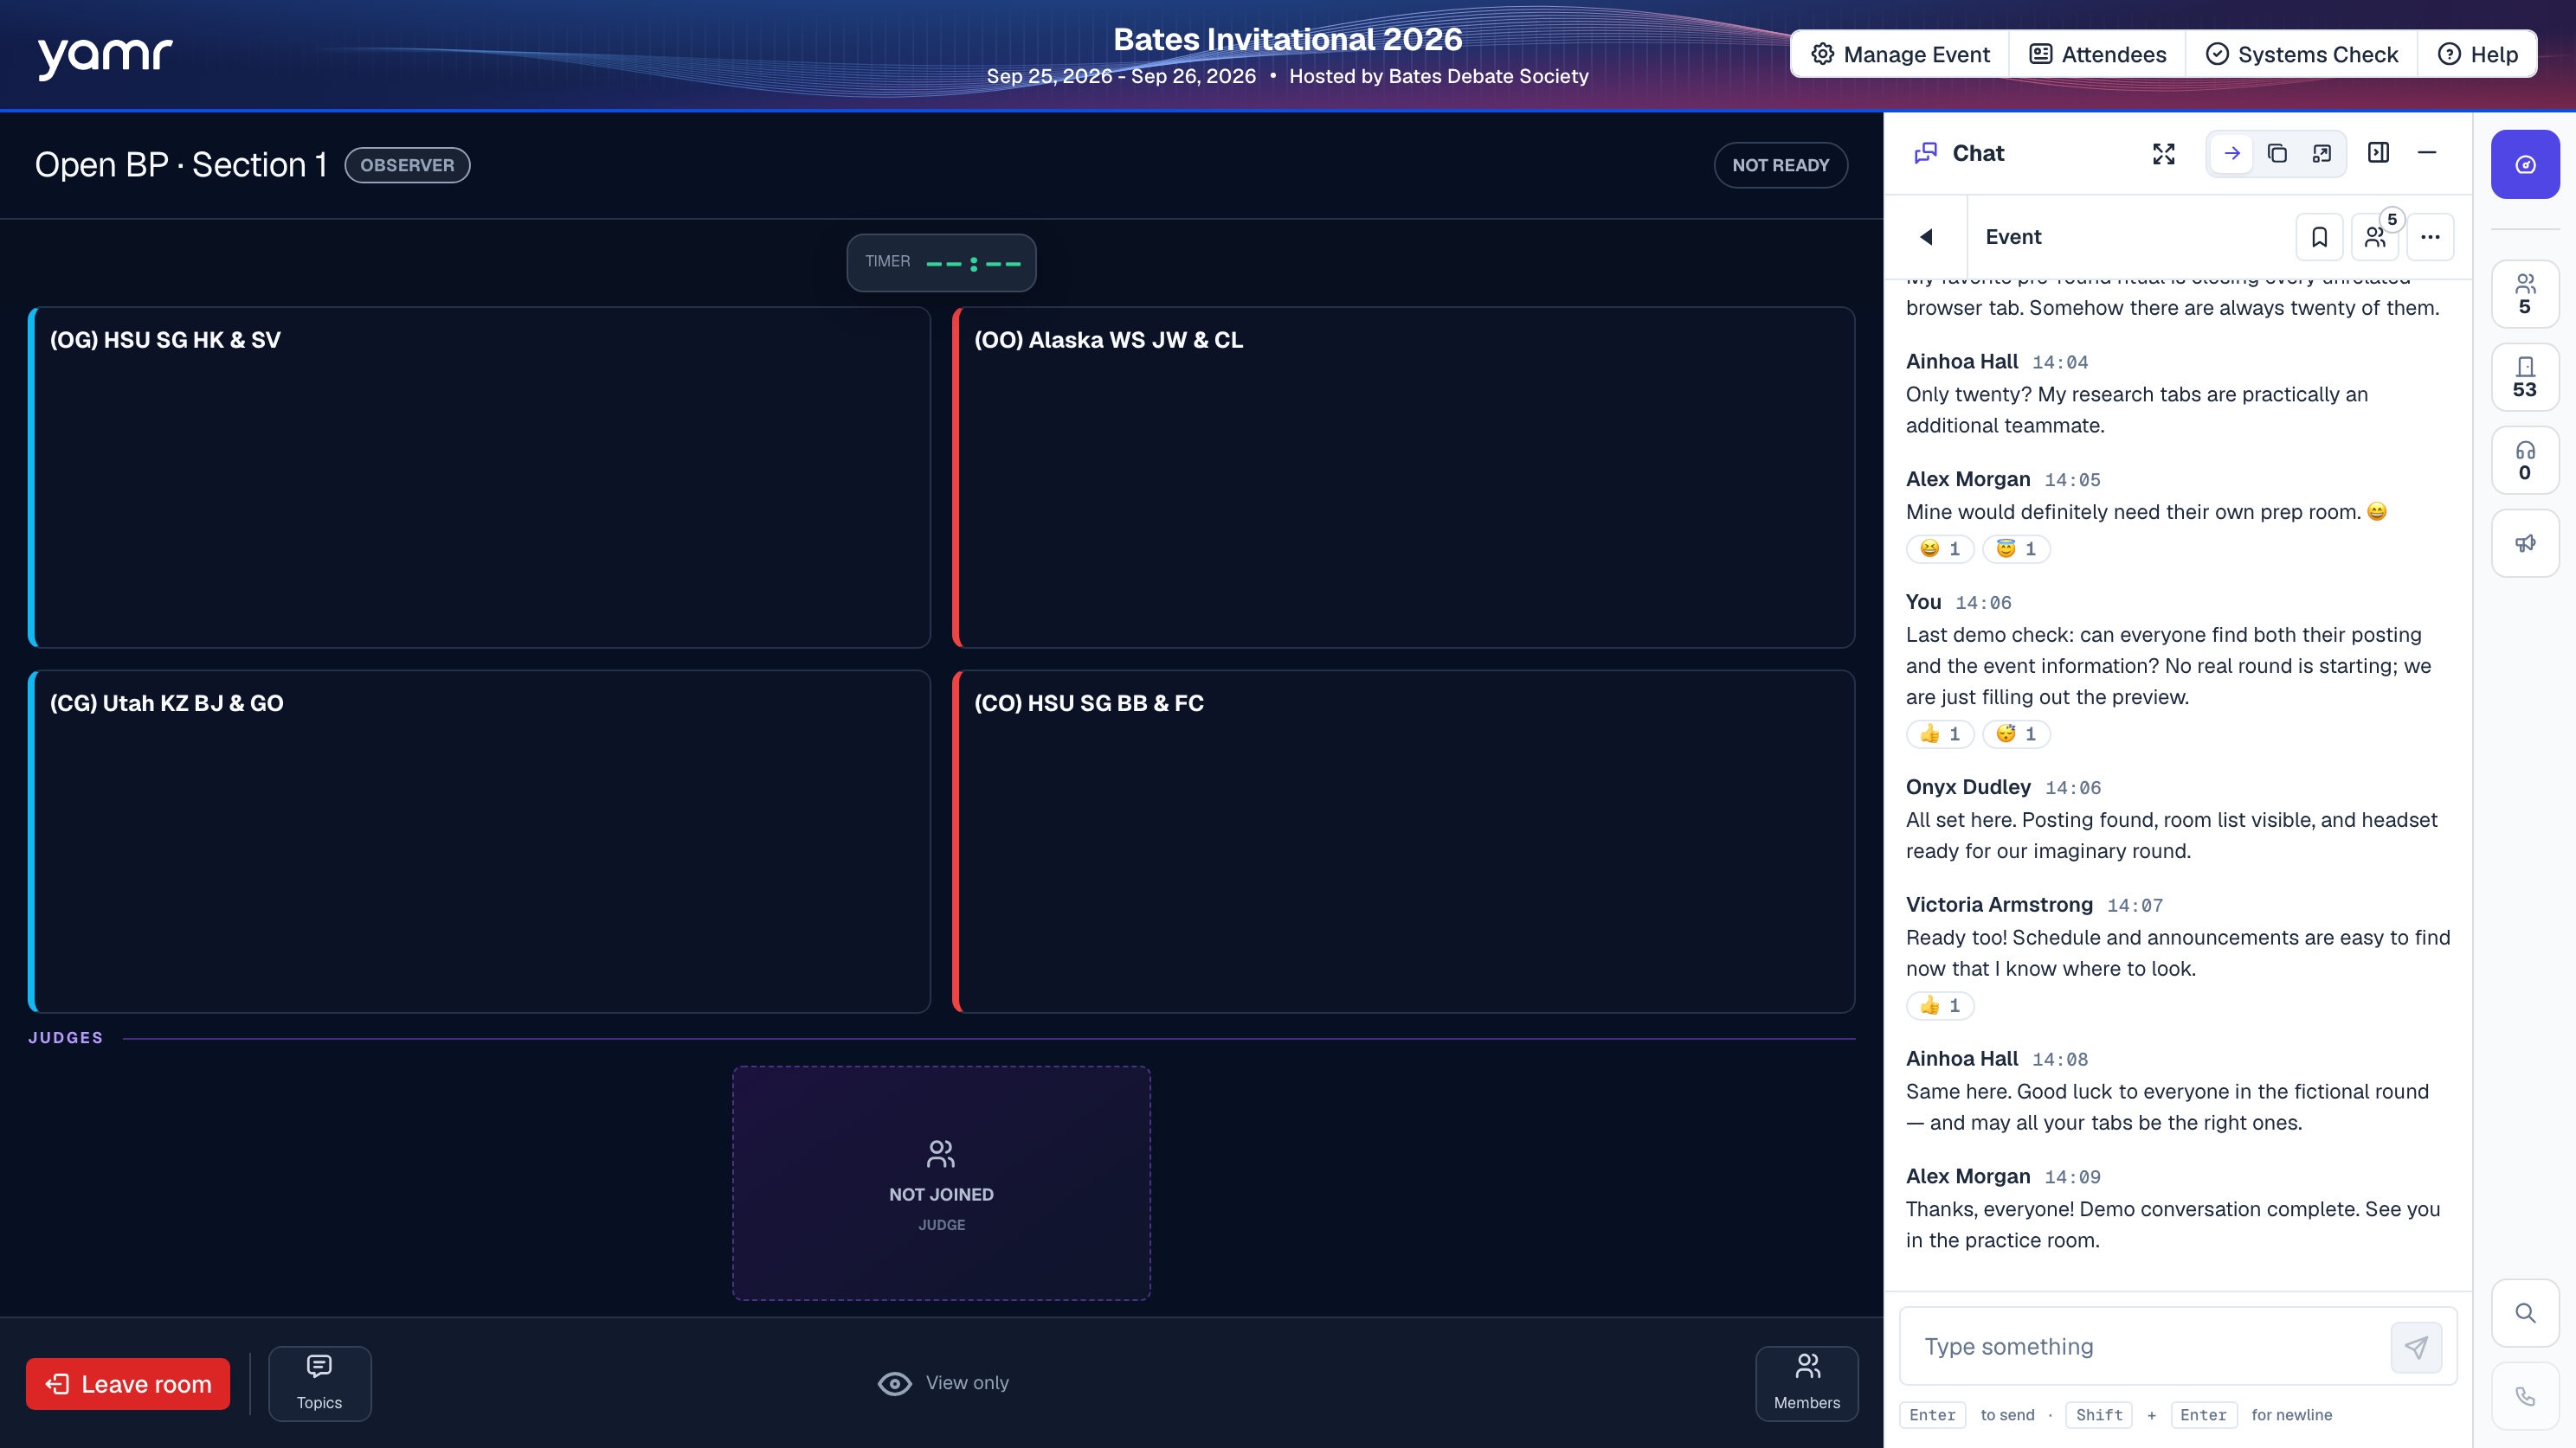Open Systems Check
This screenshot has width=2576, height=1448.
2301,54
